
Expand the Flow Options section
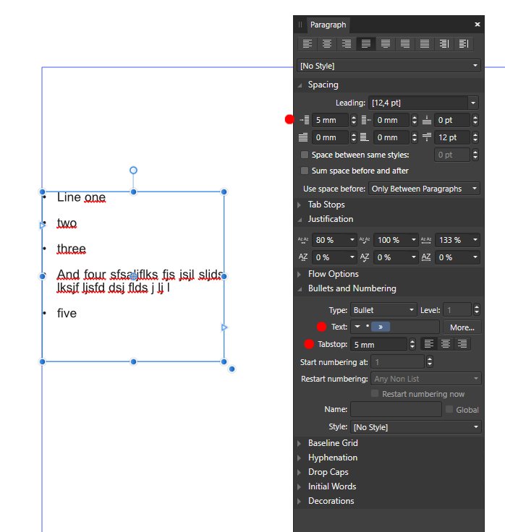click(300, 274)
